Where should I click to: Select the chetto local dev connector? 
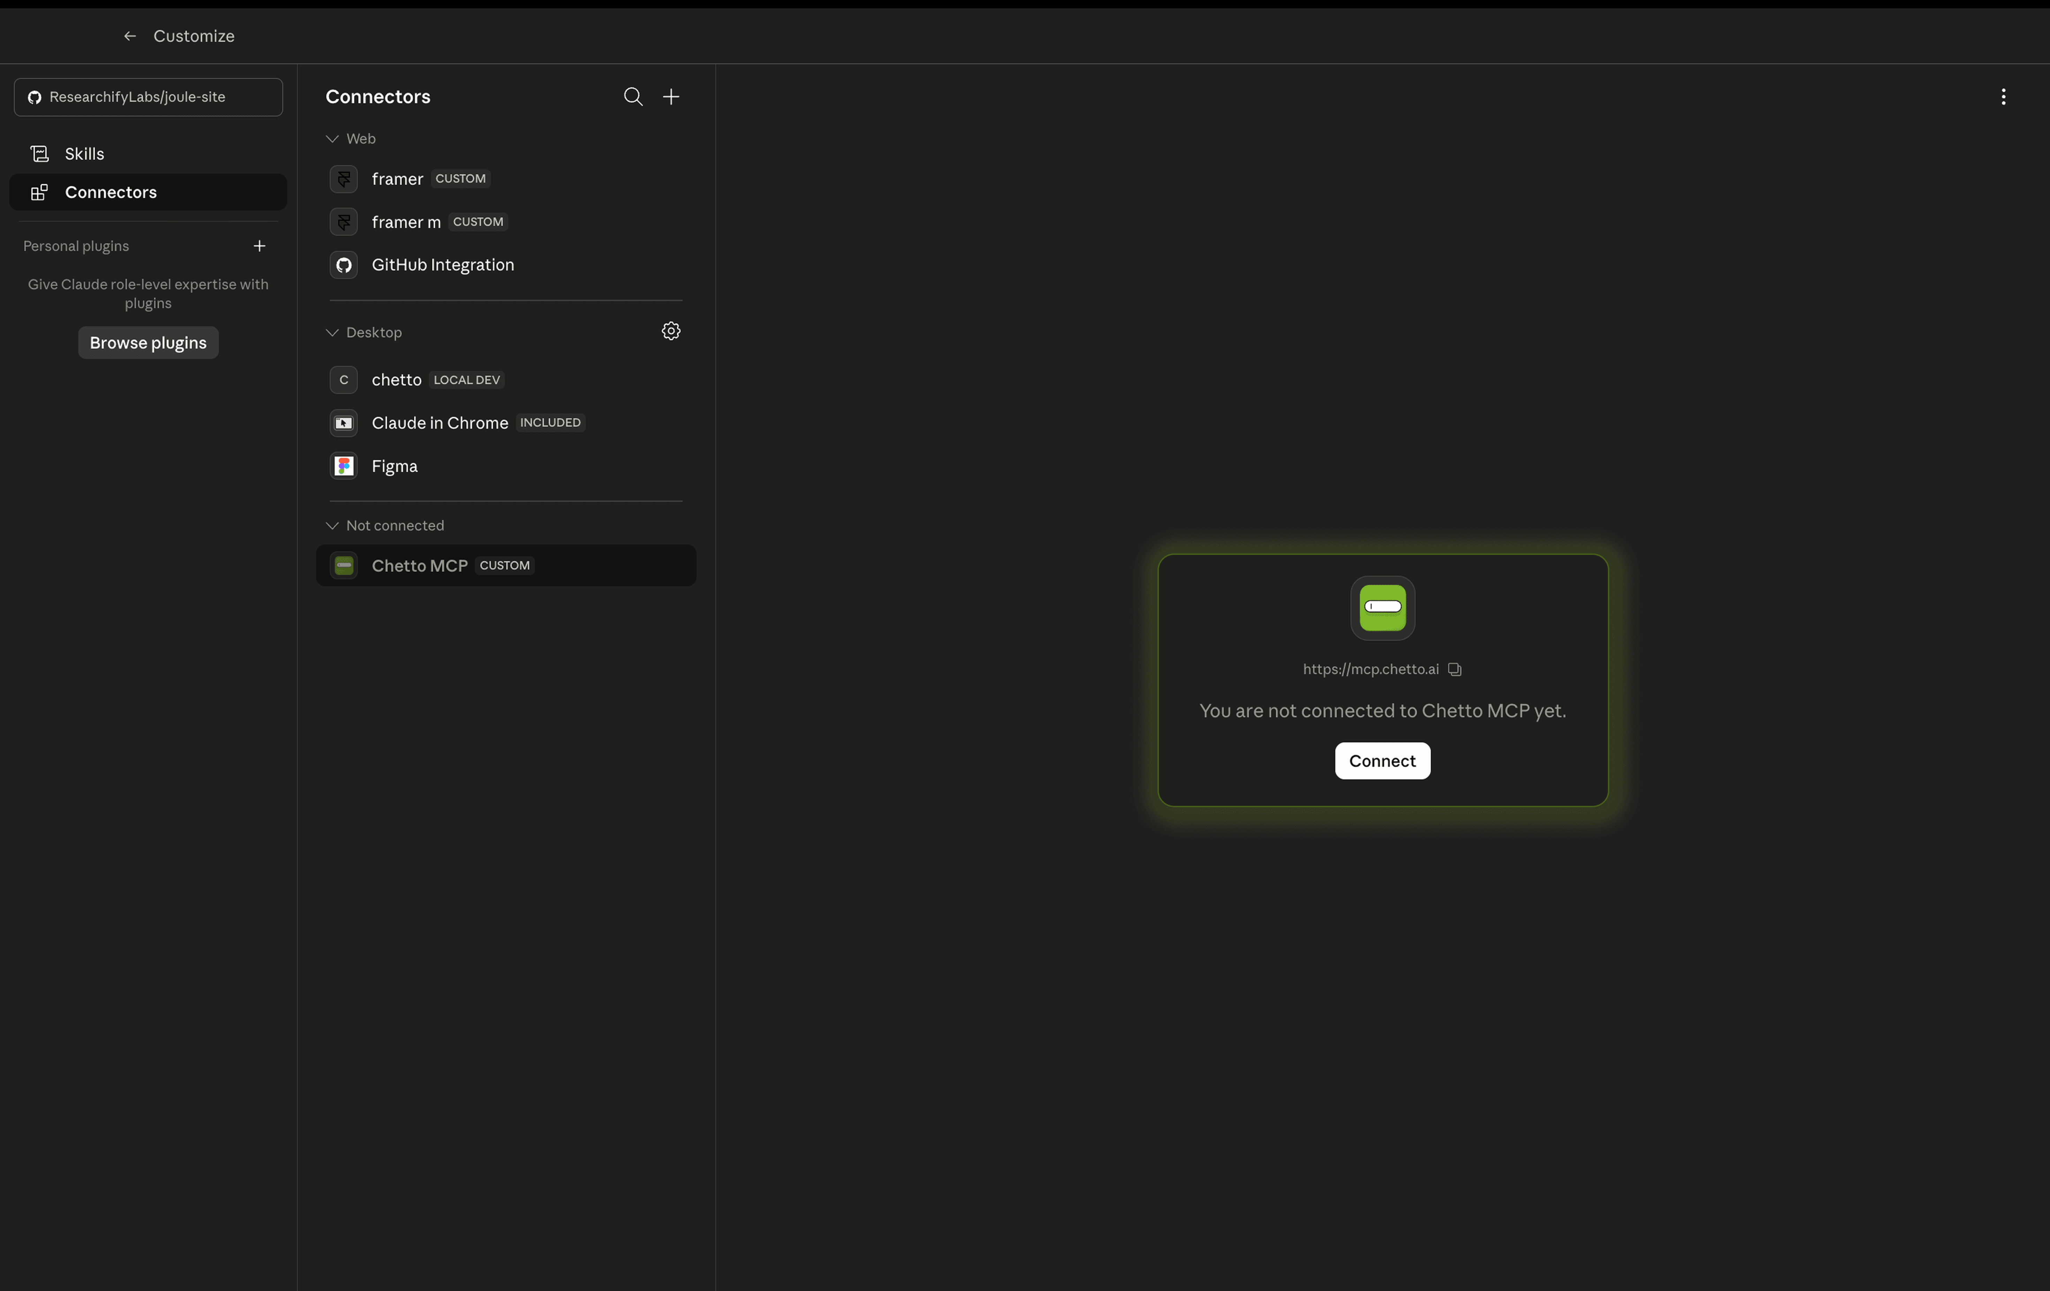coord(506,380)
